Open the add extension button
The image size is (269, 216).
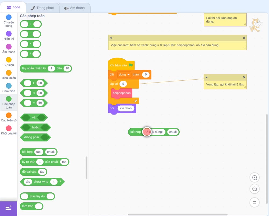9,208
